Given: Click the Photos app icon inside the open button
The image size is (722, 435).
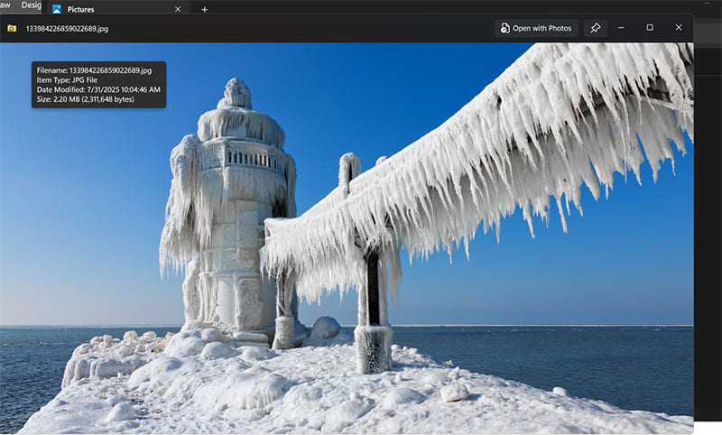Looking at the screenshot, I should [504, 28].
